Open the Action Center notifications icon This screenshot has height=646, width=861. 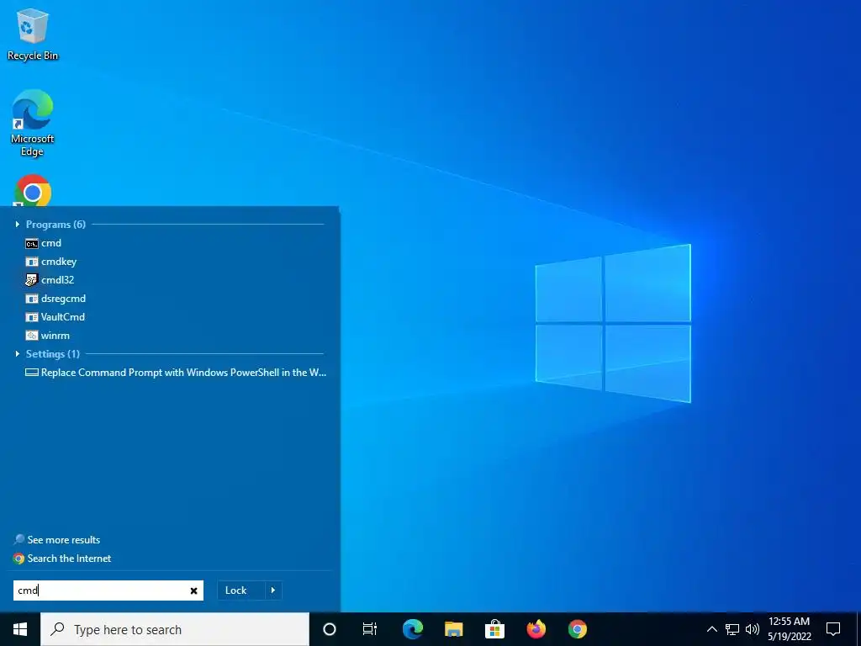(833, 629)
